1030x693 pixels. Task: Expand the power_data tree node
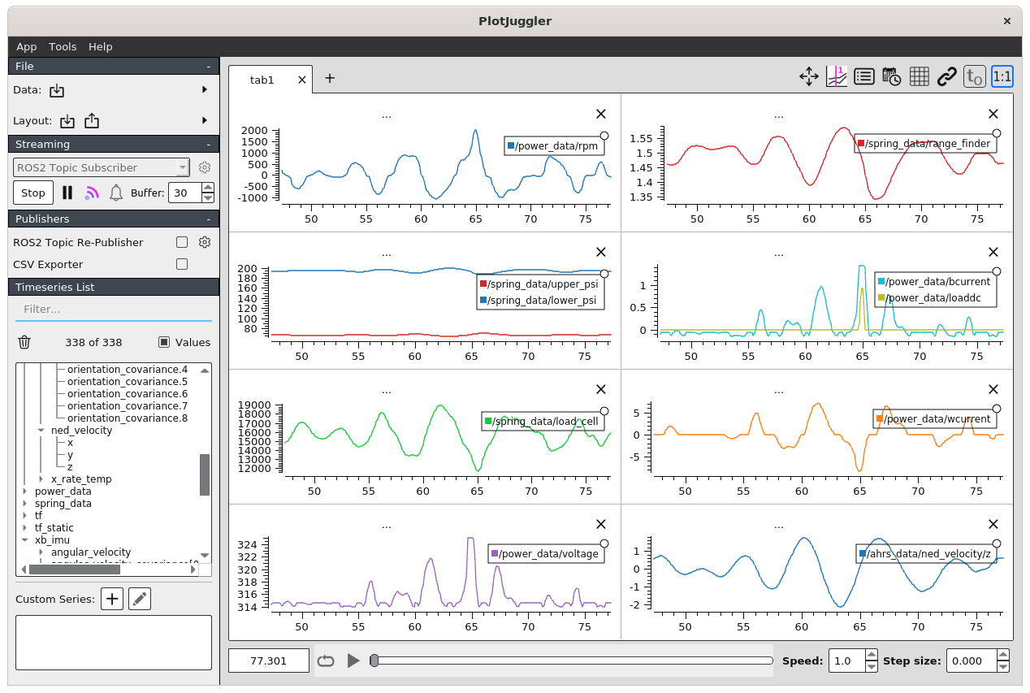[x=25, y=492]
